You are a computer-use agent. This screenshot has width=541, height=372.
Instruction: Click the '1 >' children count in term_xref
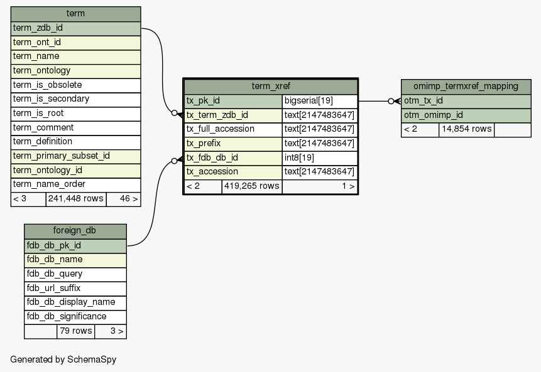click(319, 186)
